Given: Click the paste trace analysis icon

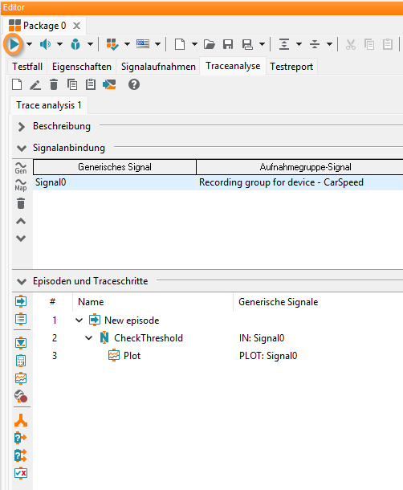Looking at the screenshot, I should pos(91,84).
